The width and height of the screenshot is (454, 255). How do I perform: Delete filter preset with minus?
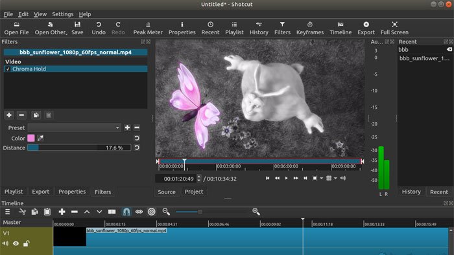coord(137,127)
